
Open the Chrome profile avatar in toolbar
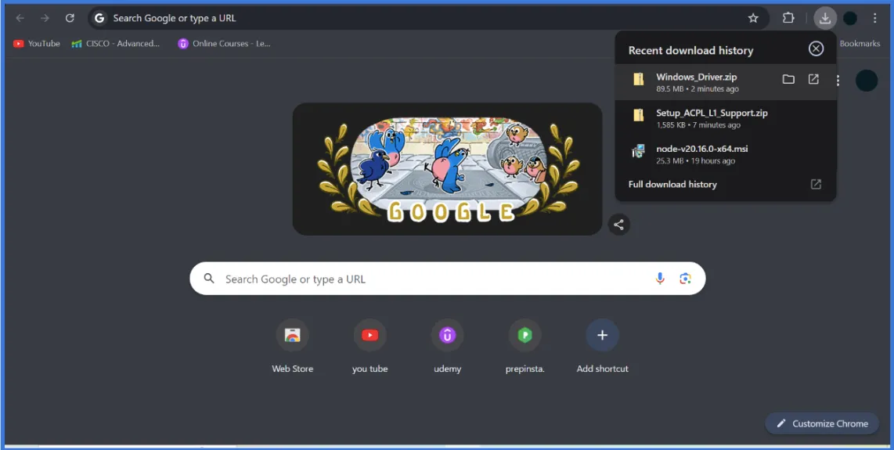(x=850, y=18)
